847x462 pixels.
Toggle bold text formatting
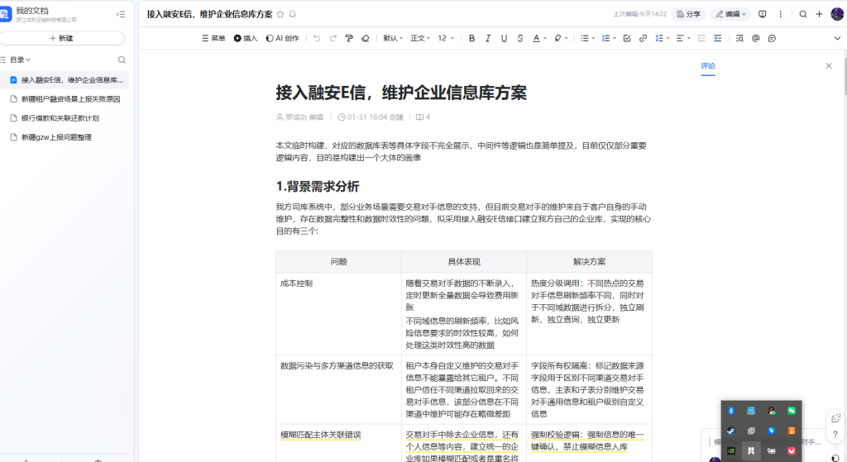[471, 38]
